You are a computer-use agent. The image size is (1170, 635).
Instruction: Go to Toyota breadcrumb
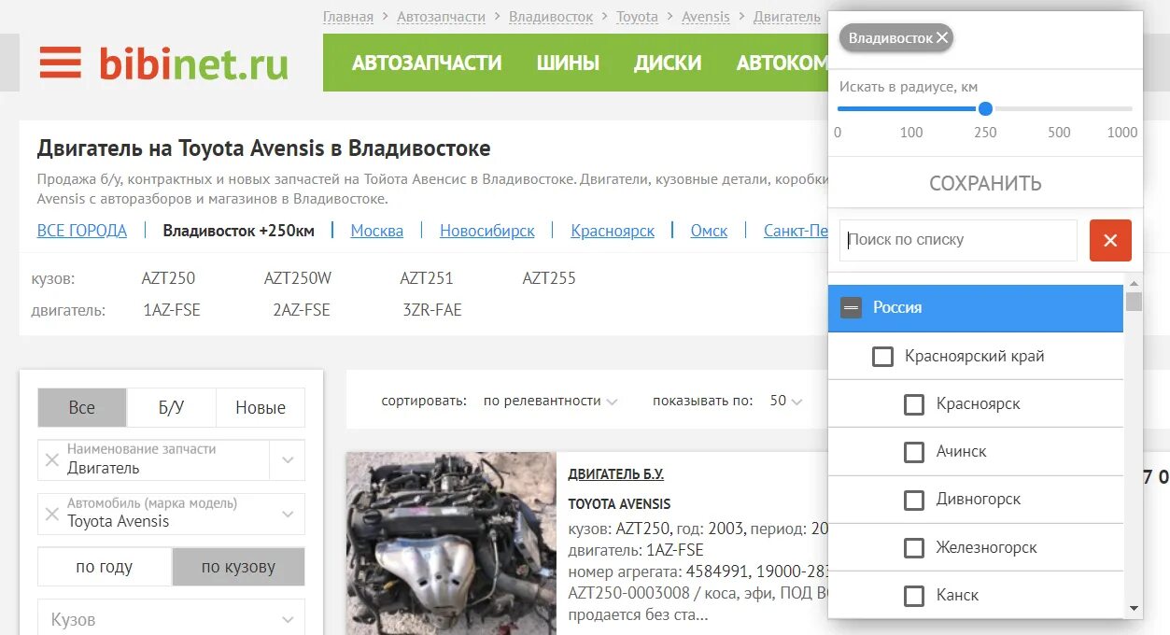tap(637, 17)
